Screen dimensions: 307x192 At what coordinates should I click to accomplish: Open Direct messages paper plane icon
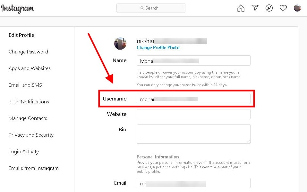coord(255,8)
